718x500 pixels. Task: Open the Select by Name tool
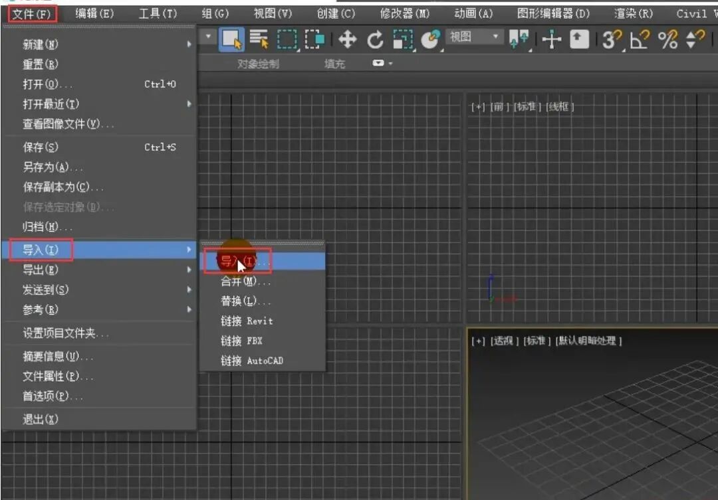[259, 39]
